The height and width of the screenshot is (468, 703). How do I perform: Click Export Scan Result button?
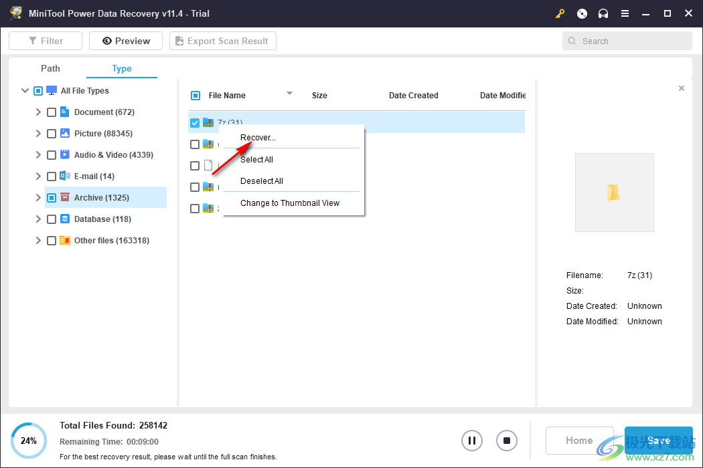point(222,41)
